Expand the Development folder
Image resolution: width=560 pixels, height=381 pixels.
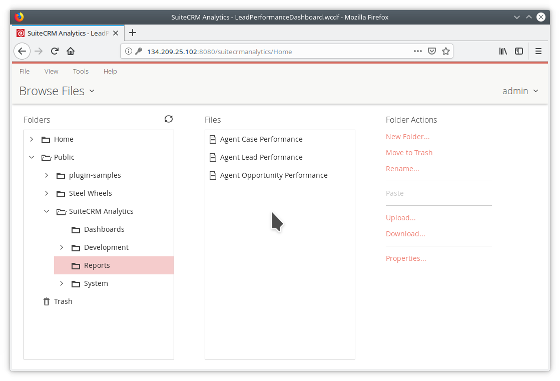(61, 247)
